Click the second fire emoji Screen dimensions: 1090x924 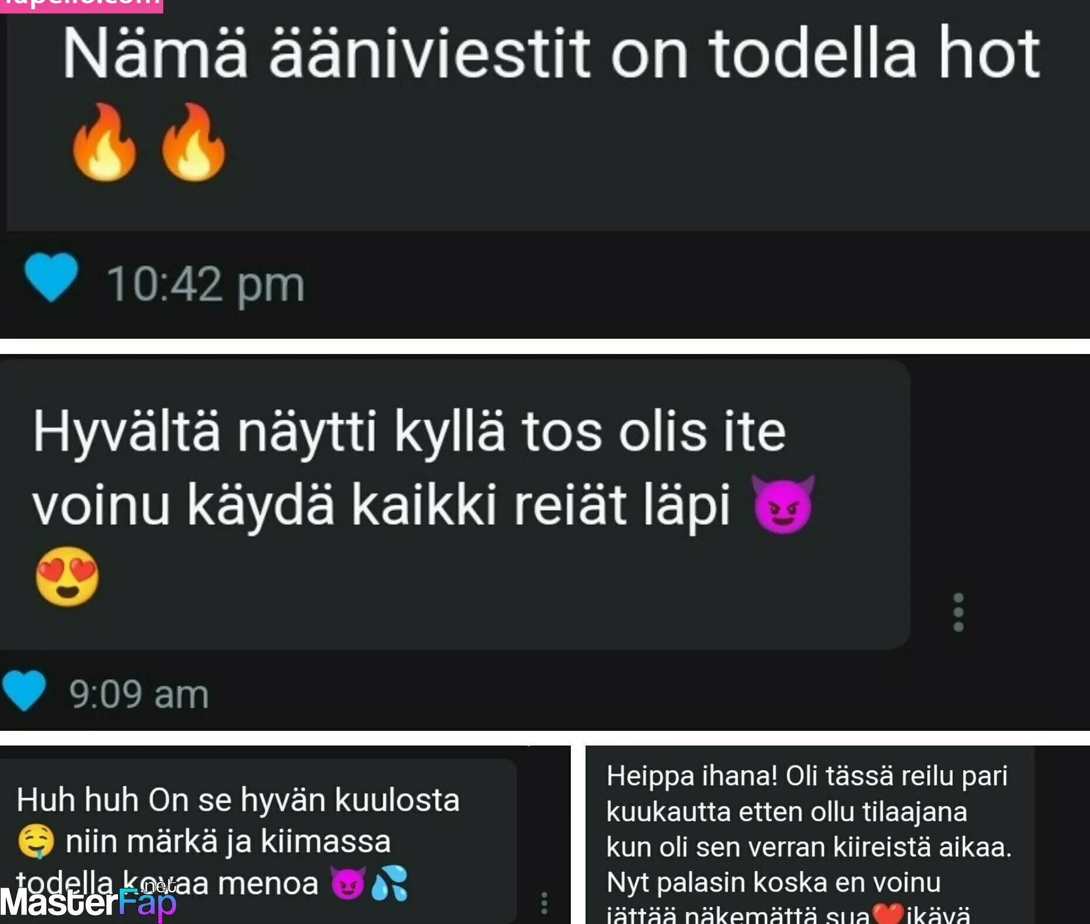click(193, 143)
